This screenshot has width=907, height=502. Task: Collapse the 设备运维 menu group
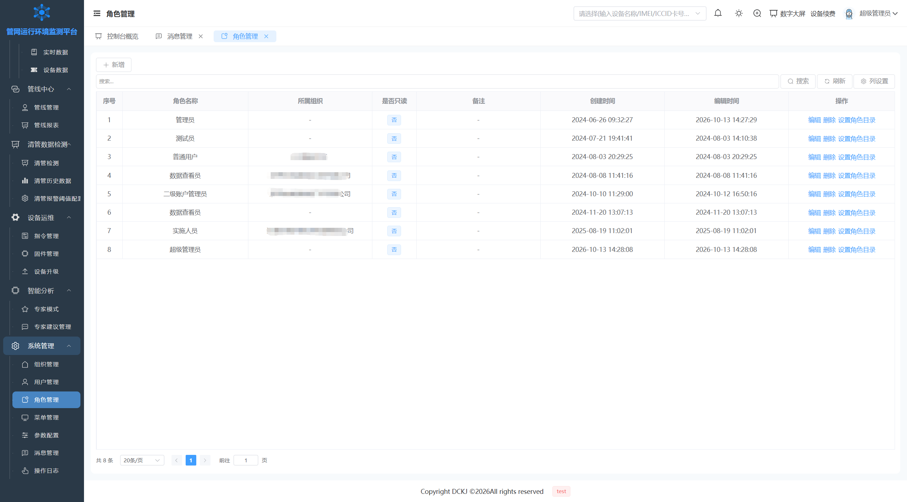coord(42,218)
